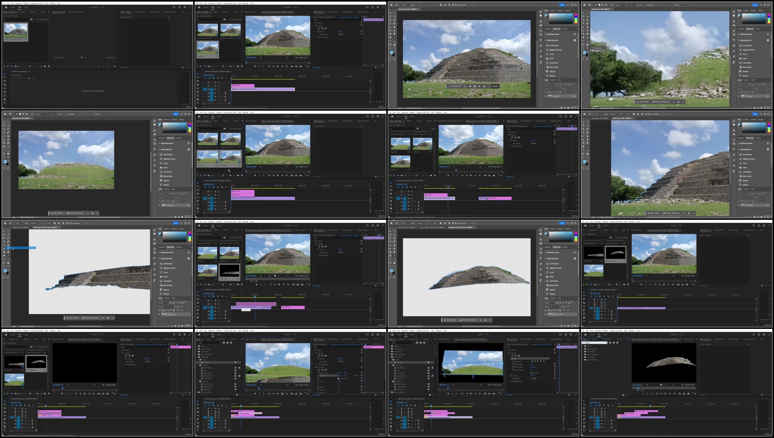Select the Eraser tool in the Photoshop window with Generative Fill bar
This screenshot has height=438, width=774.
click(394, 31)
